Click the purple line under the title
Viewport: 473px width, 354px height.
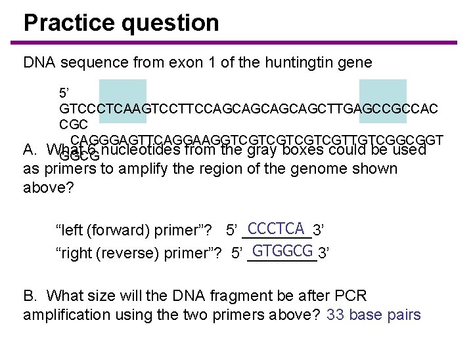click(240, 43)
